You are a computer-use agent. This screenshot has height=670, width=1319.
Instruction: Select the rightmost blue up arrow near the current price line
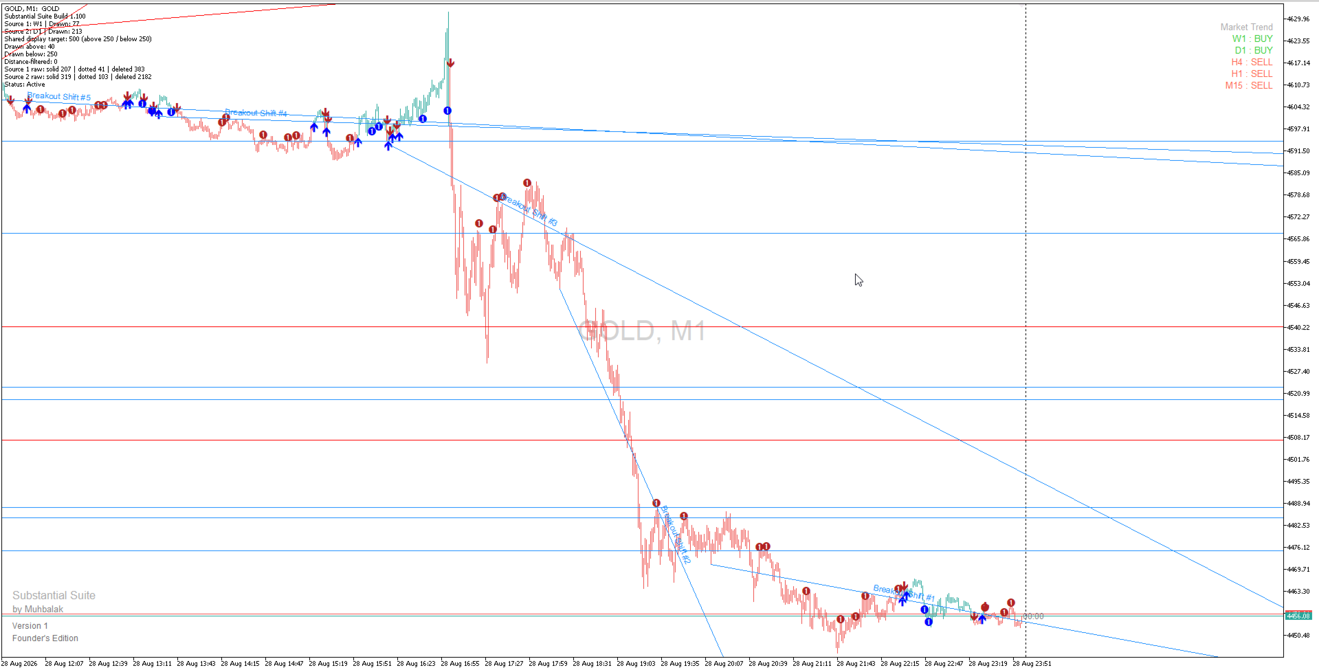[982, 619]
